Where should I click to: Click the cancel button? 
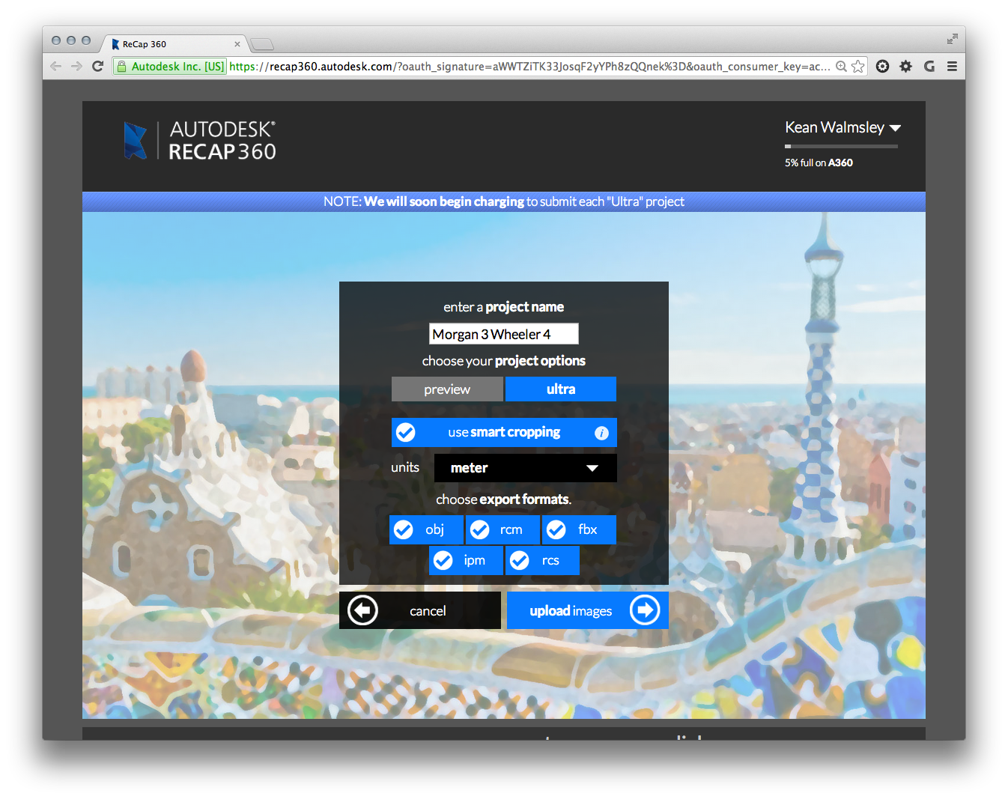419,611
